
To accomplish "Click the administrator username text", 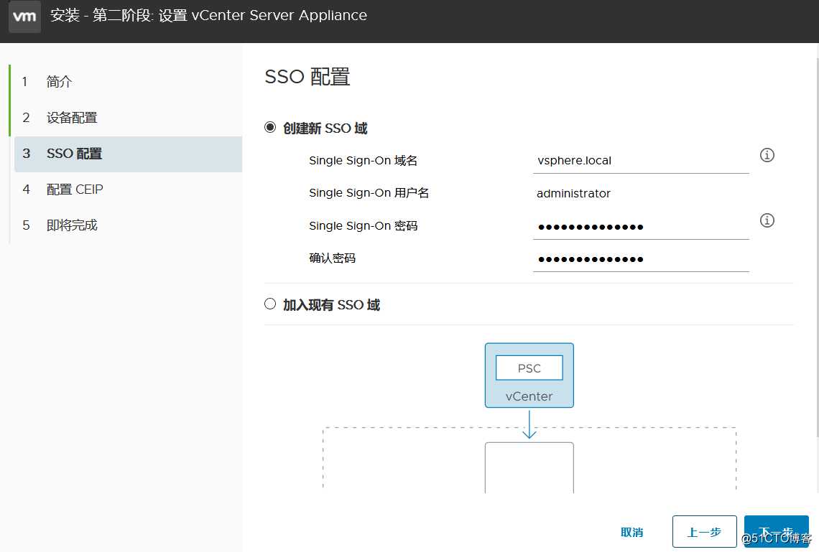I will (x=573, y=194).
